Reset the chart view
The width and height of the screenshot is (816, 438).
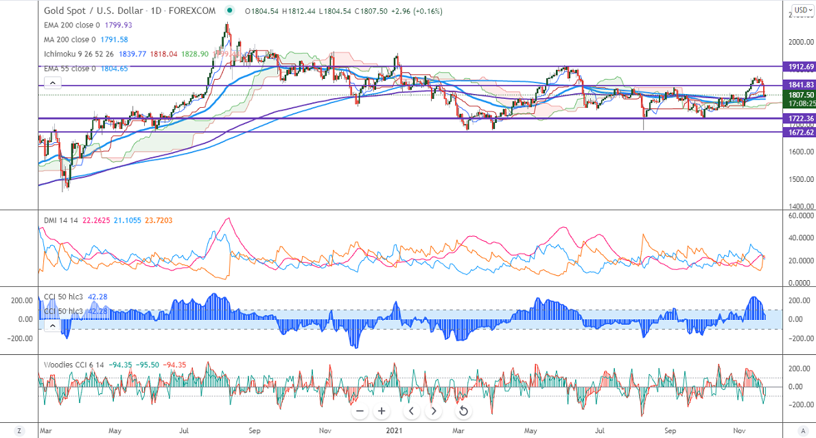463,411
